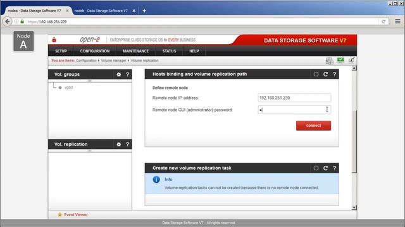Click the no remote node connected message
The image size is (405, 227).
(x=242, y=188)
